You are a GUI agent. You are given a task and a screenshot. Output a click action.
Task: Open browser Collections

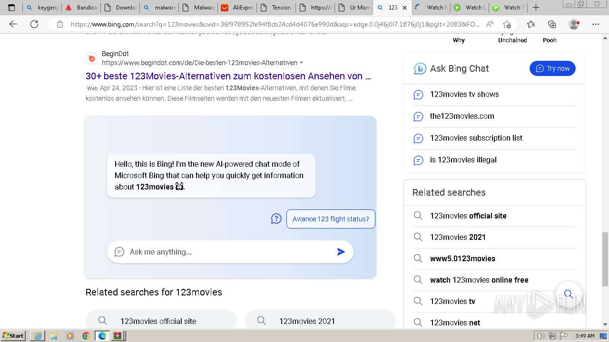[552, 24]
